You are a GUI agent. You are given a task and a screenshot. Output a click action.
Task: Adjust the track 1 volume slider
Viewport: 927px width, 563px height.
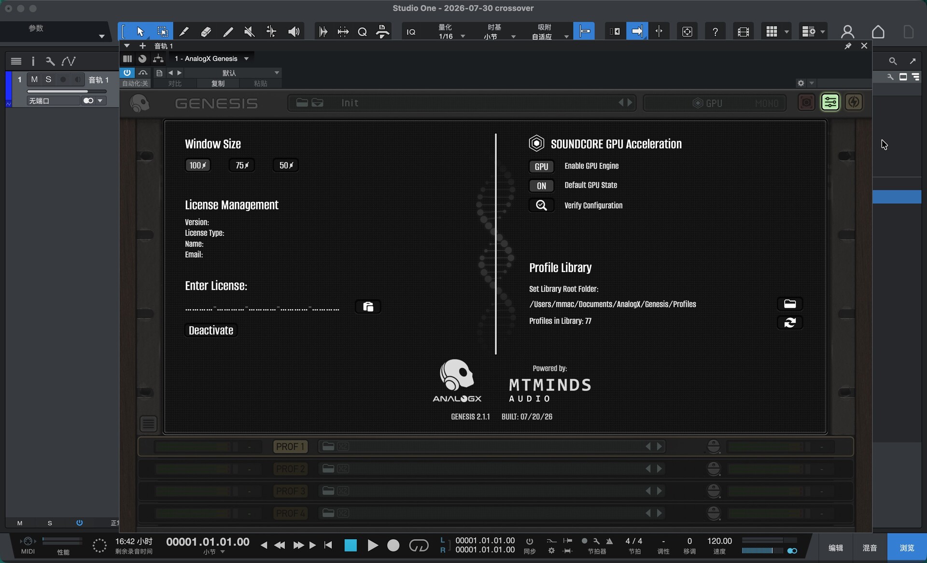[67, 91]
